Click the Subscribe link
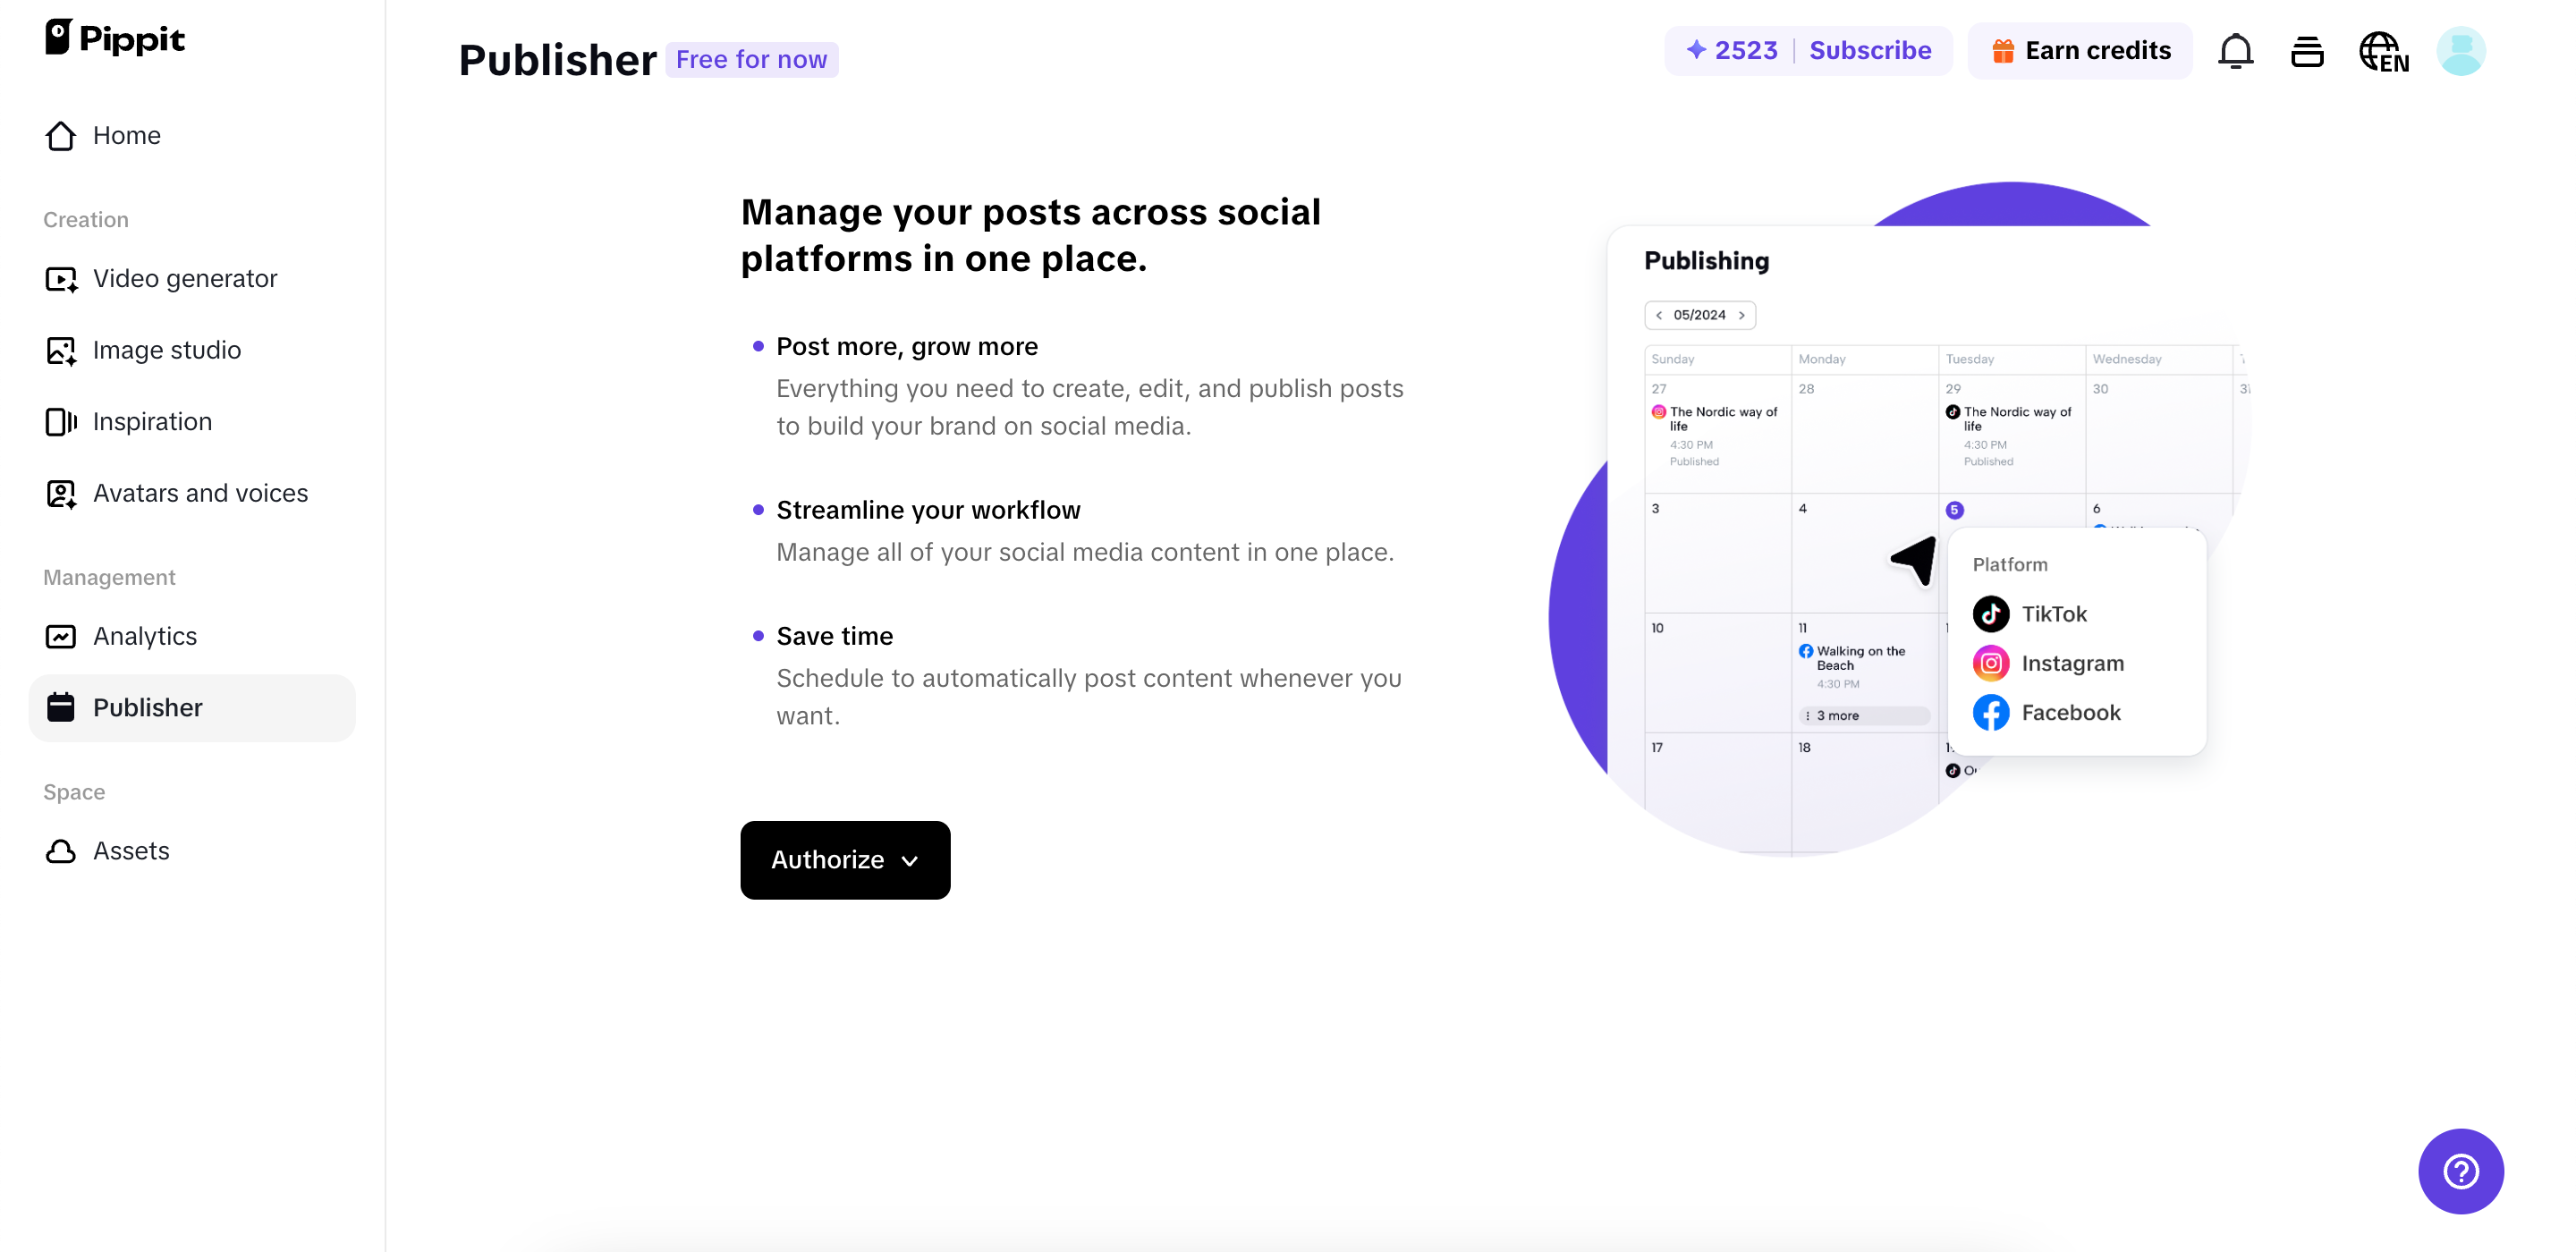Viewport: 2576px width, 1252px height. 1872,50
